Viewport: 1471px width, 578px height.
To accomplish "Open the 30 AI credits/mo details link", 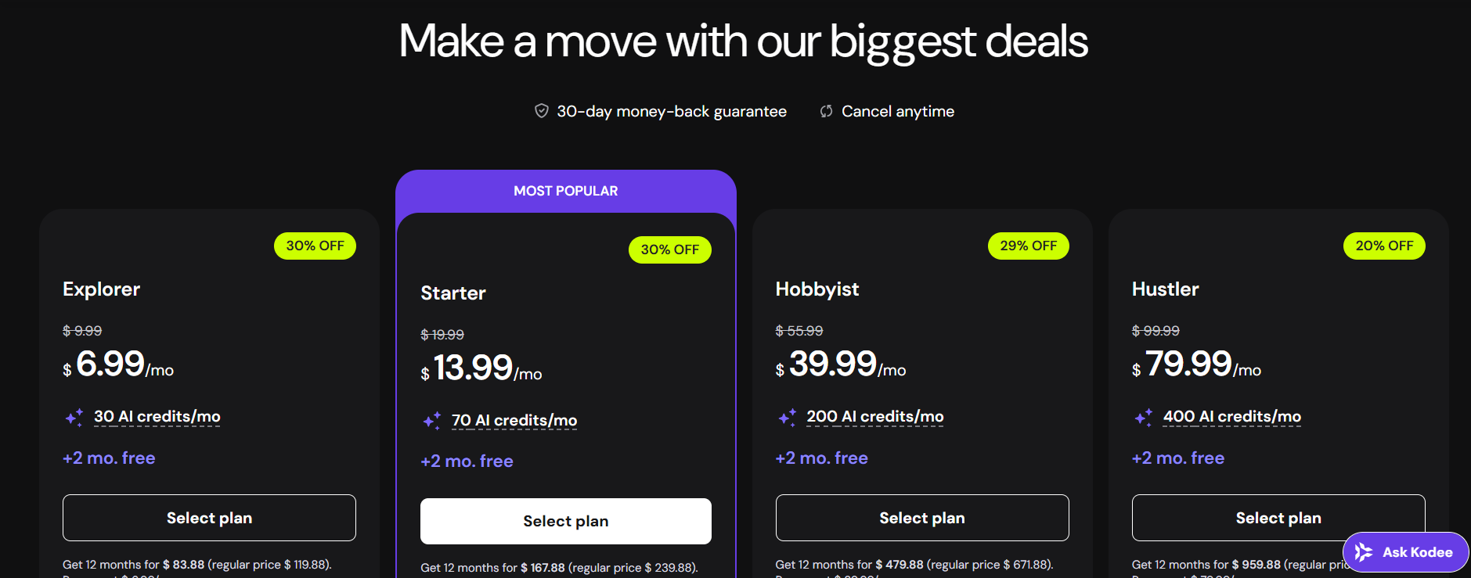I will pos(156,416).
